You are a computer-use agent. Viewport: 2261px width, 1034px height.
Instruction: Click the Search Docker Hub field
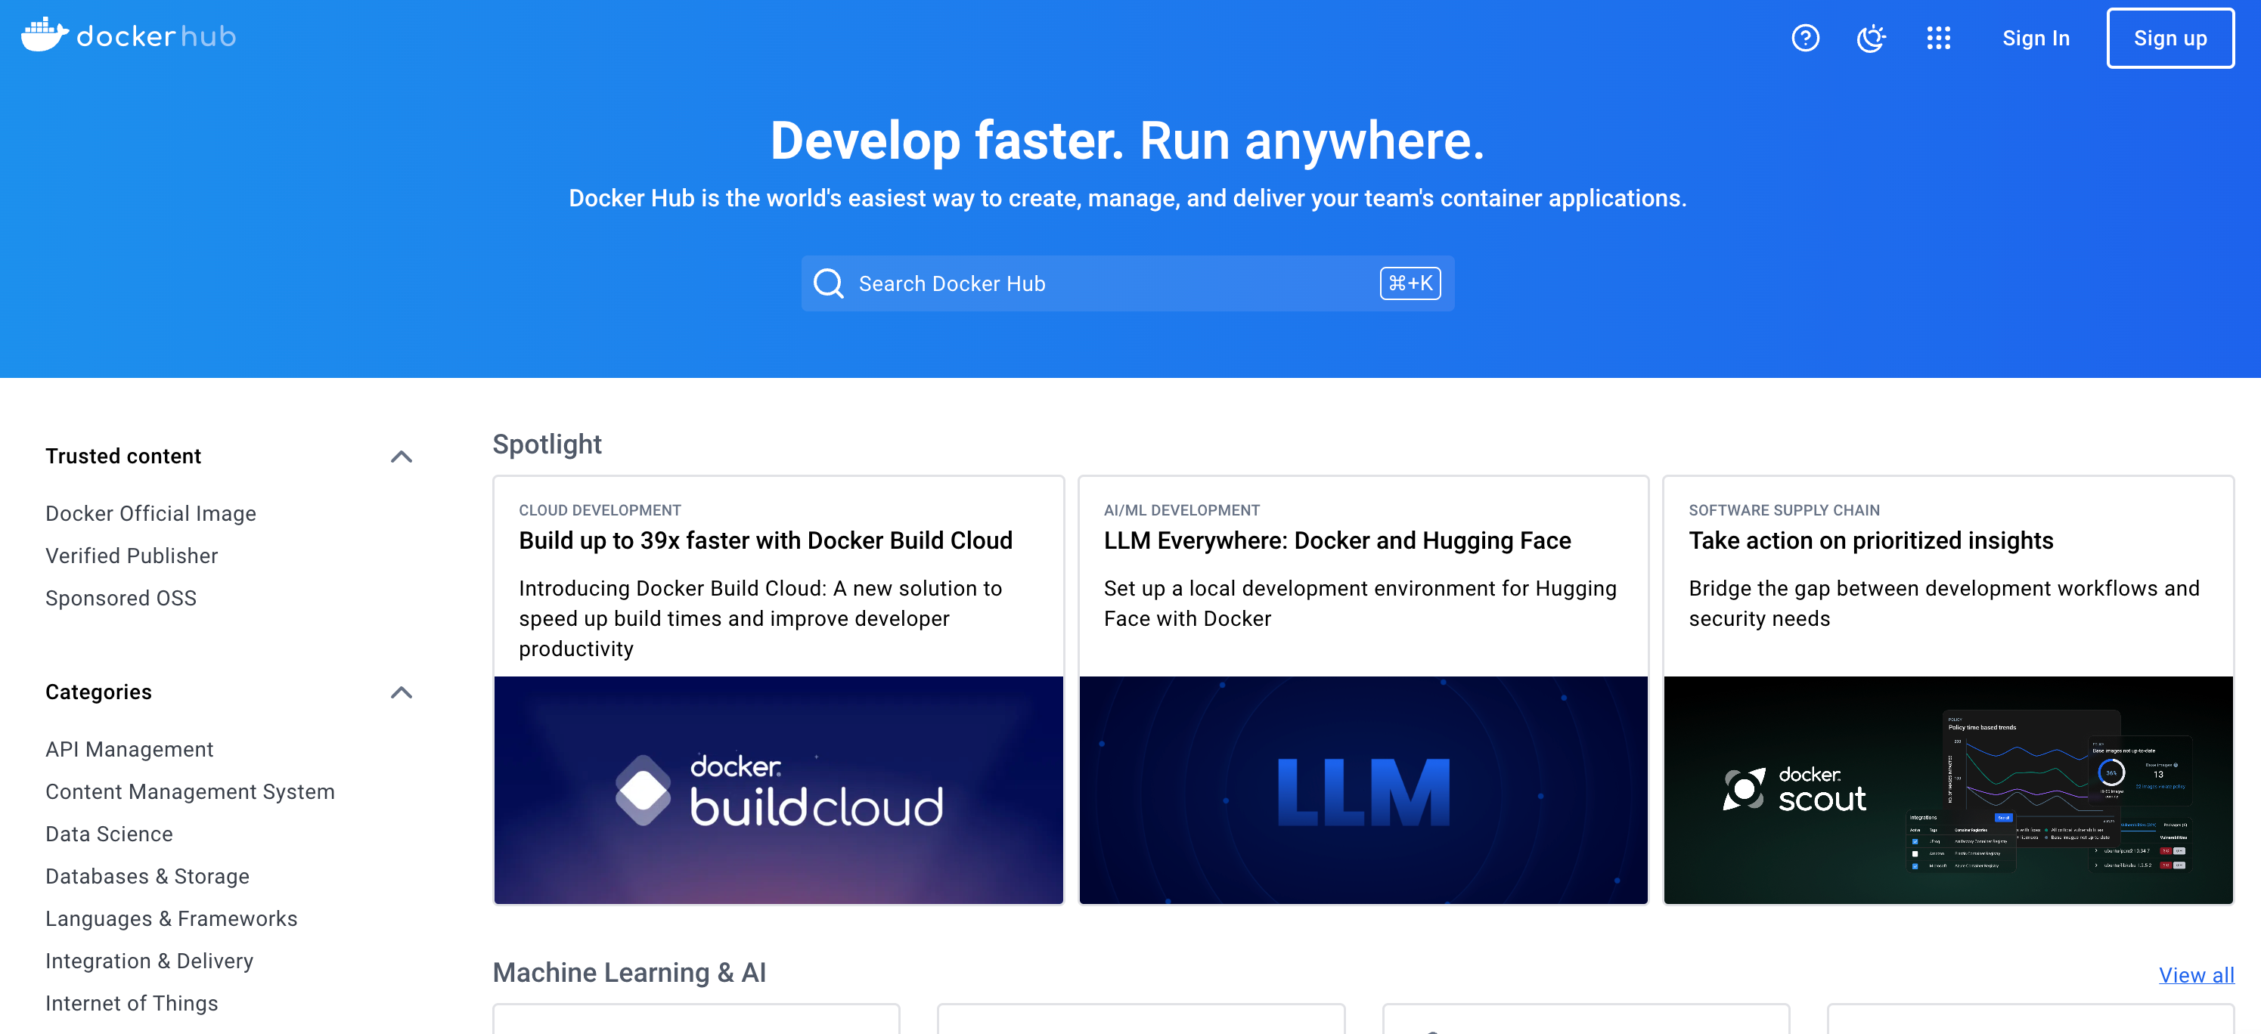(x=1128, y=283)
